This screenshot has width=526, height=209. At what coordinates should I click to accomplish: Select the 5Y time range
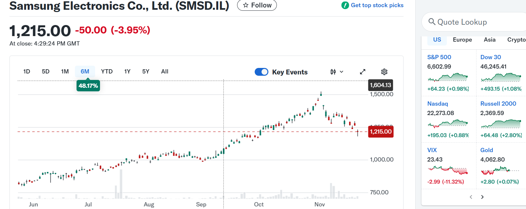pos(146,72)
